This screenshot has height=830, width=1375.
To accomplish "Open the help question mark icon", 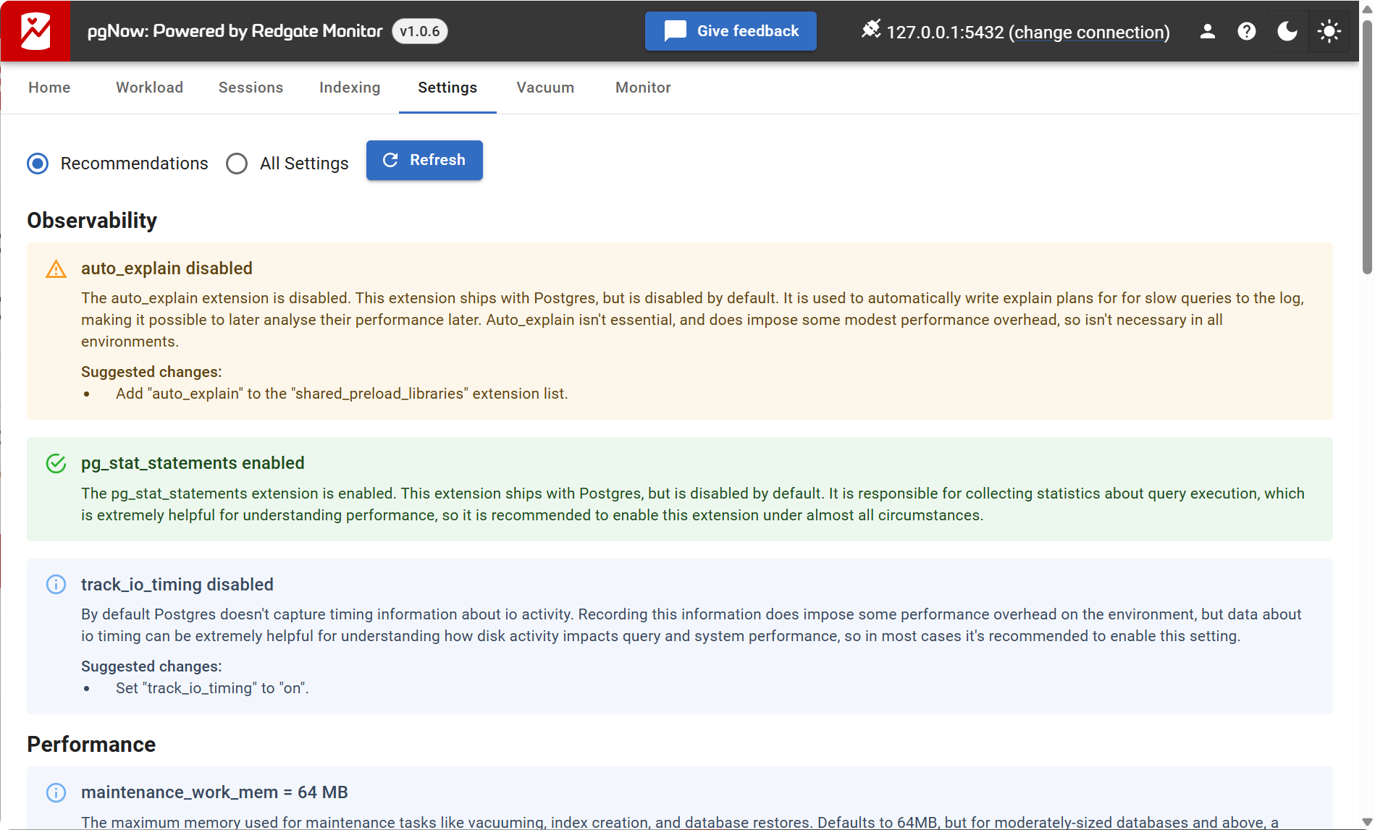I will click(1246, 31).
